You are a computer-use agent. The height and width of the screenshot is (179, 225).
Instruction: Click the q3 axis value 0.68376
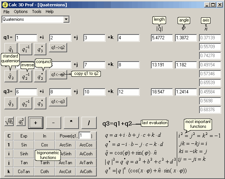[x=210, y=110]
